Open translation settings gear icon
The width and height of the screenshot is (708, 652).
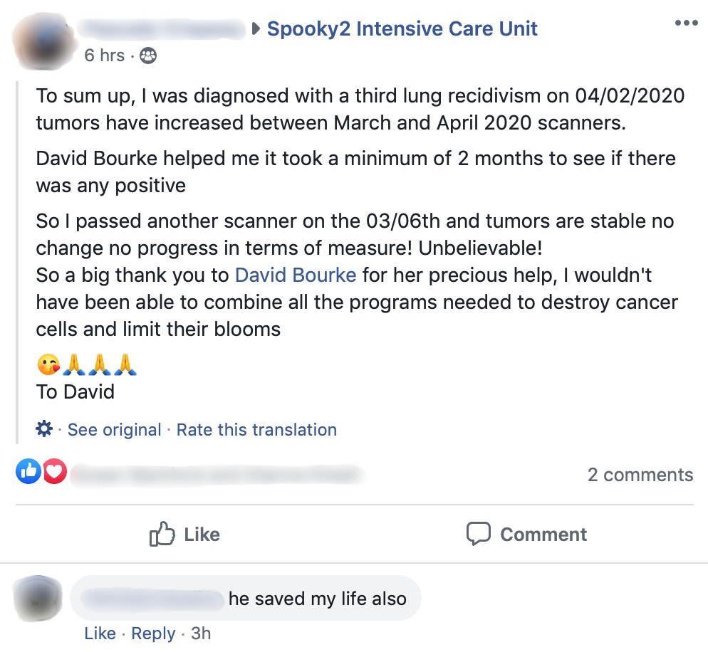(43, 429)
